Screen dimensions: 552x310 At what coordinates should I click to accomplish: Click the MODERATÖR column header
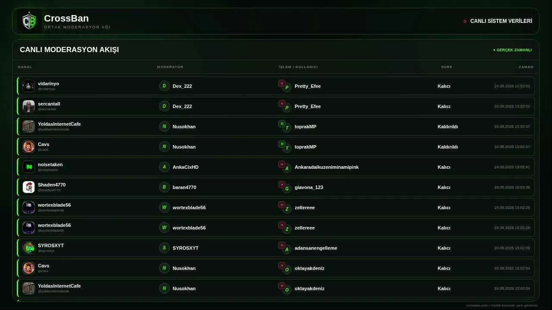click(x=170, y=67)
